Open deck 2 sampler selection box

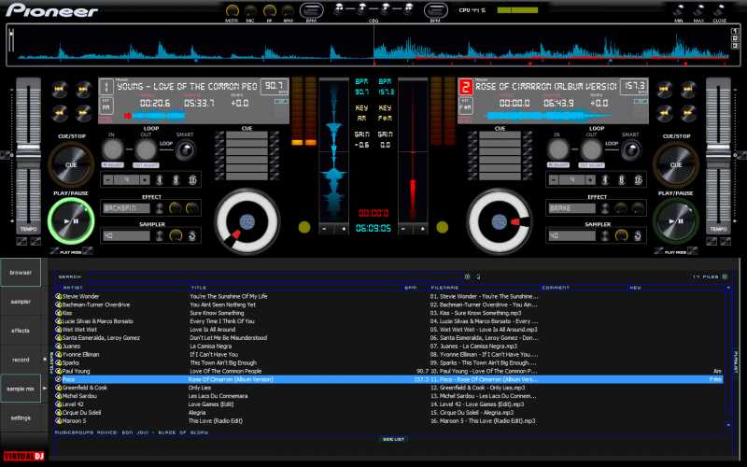(x=571, y=235)
